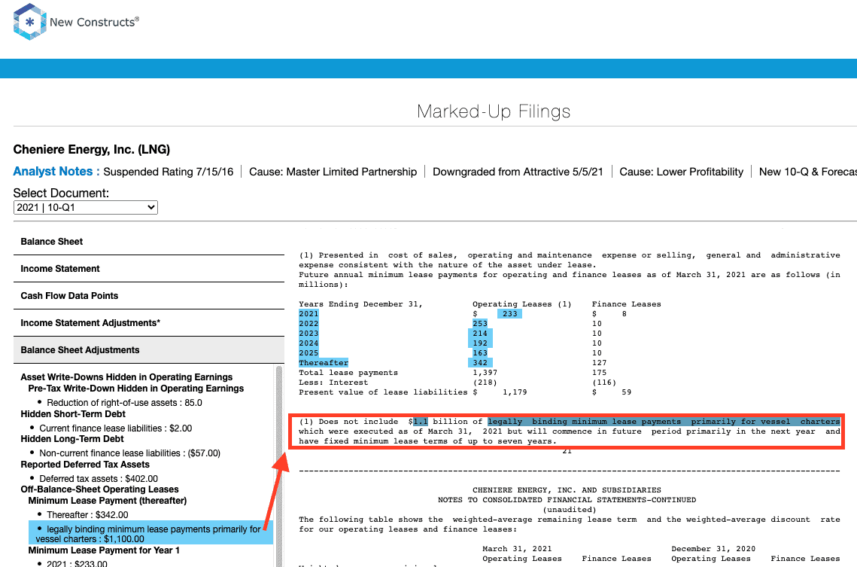Select Current finance lease liabilities item
The height and width of the screenshot is (567, 857).
pos(115,428)
